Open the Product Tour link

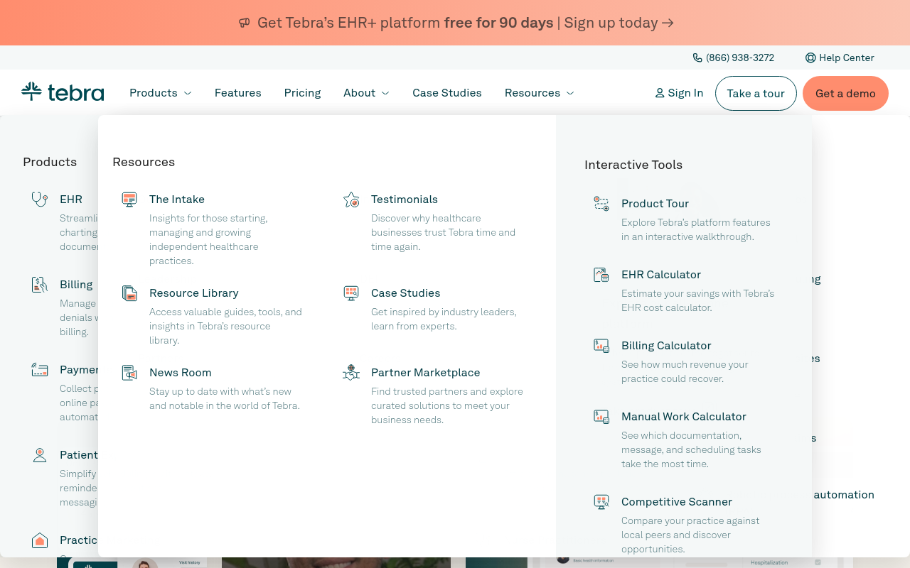click(x=655, y=204)
